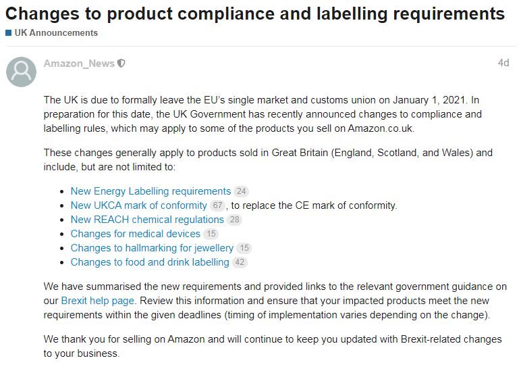Open the post title heading

(255, 14)
